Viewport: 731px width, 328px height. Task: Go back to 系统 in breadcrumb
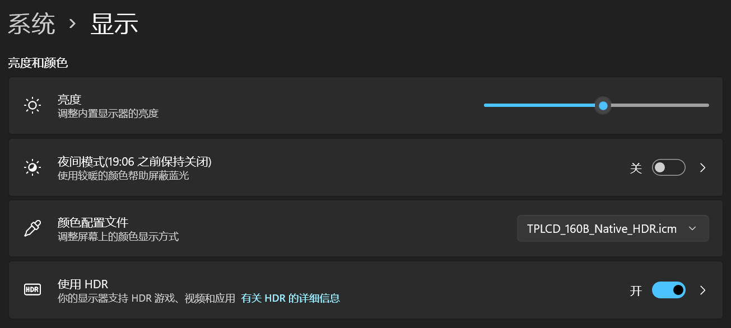point(31,25)
